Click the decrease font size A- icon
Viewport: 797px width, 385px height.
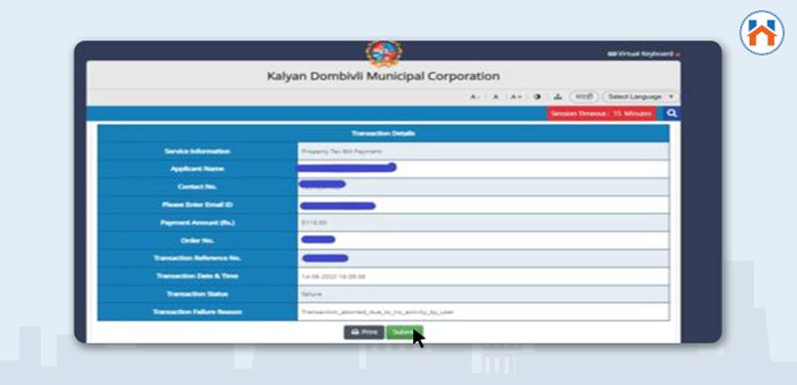coord(473,96)
